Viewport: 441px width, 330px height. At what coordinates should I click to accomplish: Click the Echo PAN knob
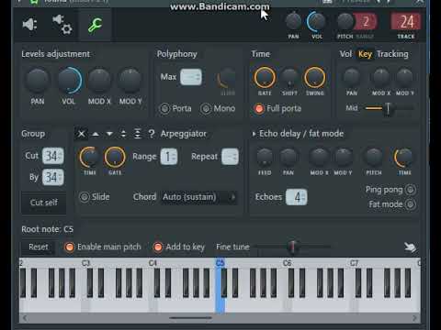(288, 157)
